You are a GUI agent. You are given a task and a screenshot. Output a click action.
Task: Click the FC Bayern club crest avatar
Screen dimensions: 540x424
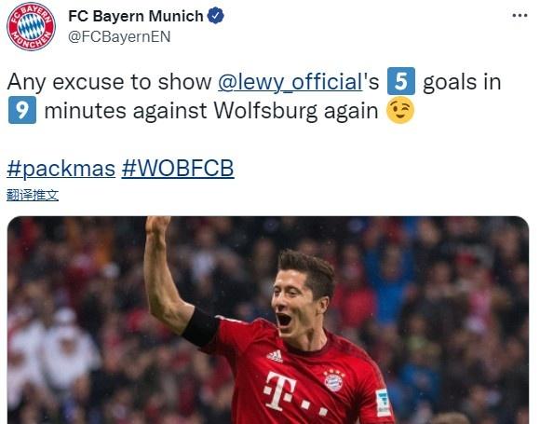tap(31, 26)
